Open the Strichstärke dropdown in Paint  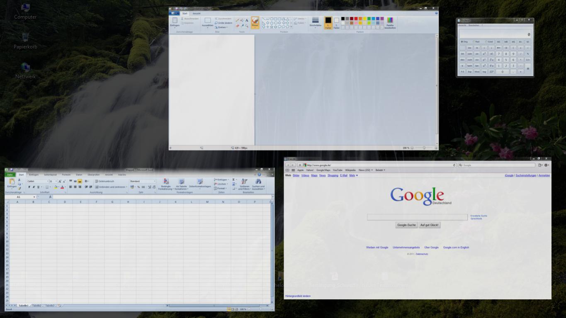(315, 23)
